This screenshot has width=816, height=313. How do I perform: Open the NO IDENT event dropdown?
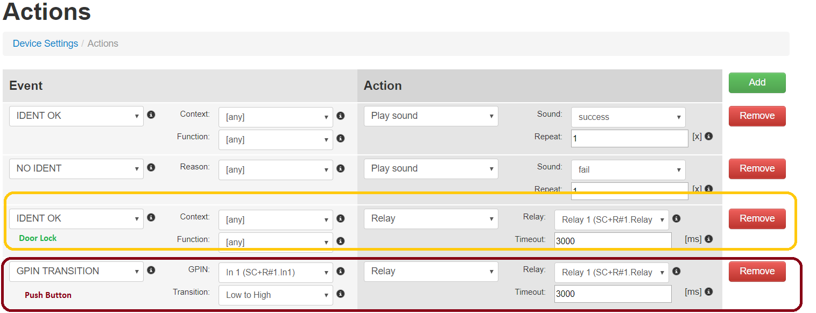(x=76, y=169)
